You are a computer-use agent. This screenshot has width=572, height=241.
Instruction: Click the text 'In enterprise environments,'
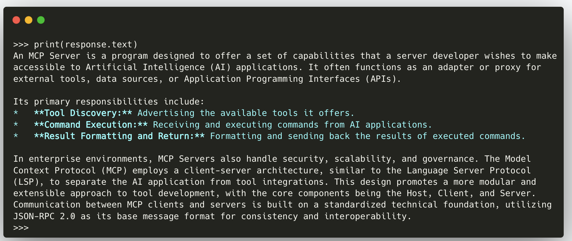tap(83, 159)
